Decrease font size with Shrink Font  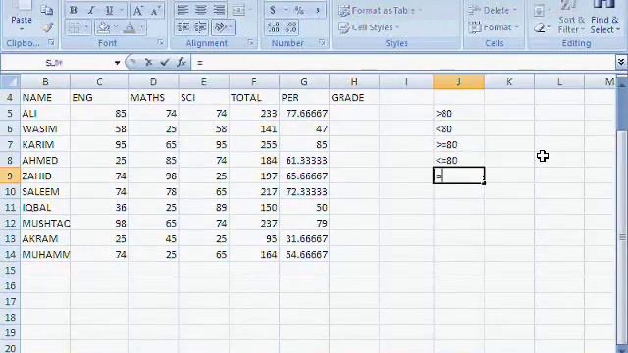click(x=155, y=11)
